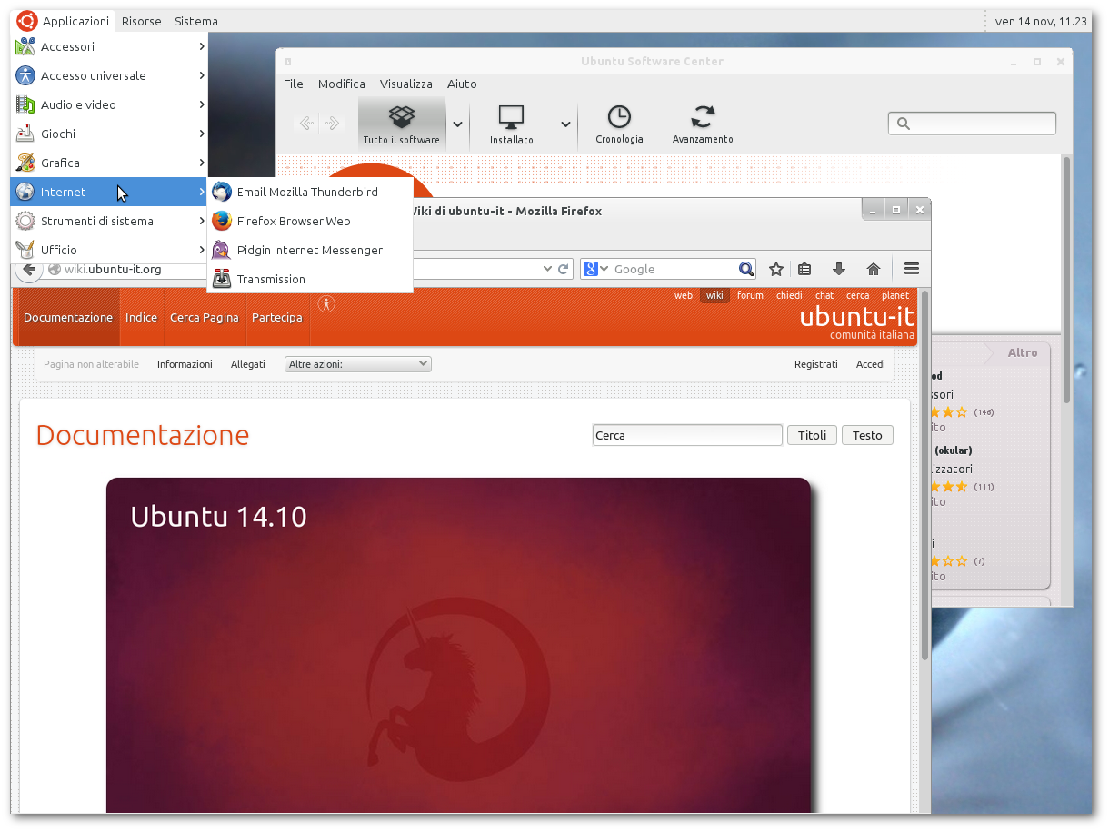Open Tutto il software dropdown arrow
This screenshot has height=831, width=1109.
click(x=458, y=124)
